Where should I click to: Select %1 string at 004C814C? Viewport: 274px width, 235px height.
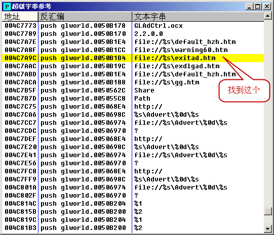click(138, 204)
